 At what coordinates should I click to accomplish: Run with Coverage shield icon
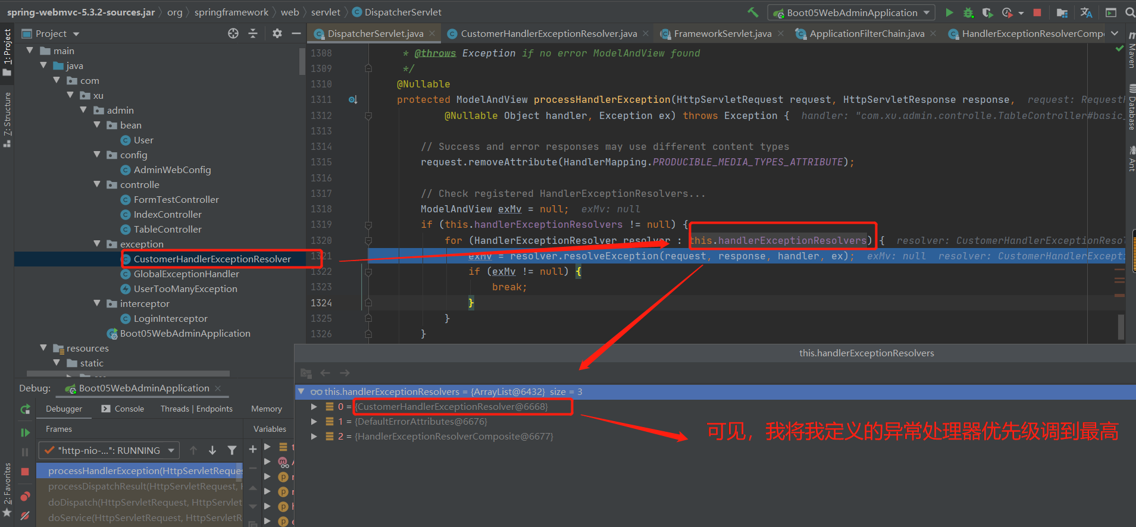[987, 12]
